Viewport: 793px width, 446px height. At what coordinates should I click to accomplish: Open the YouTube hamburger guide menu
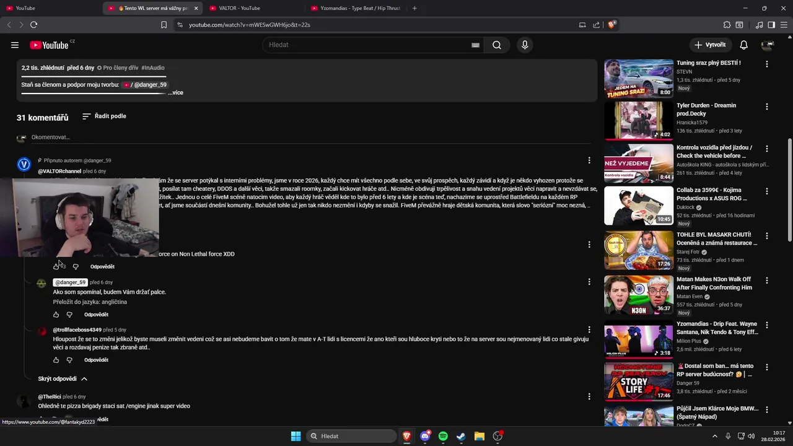pos(15,45)
